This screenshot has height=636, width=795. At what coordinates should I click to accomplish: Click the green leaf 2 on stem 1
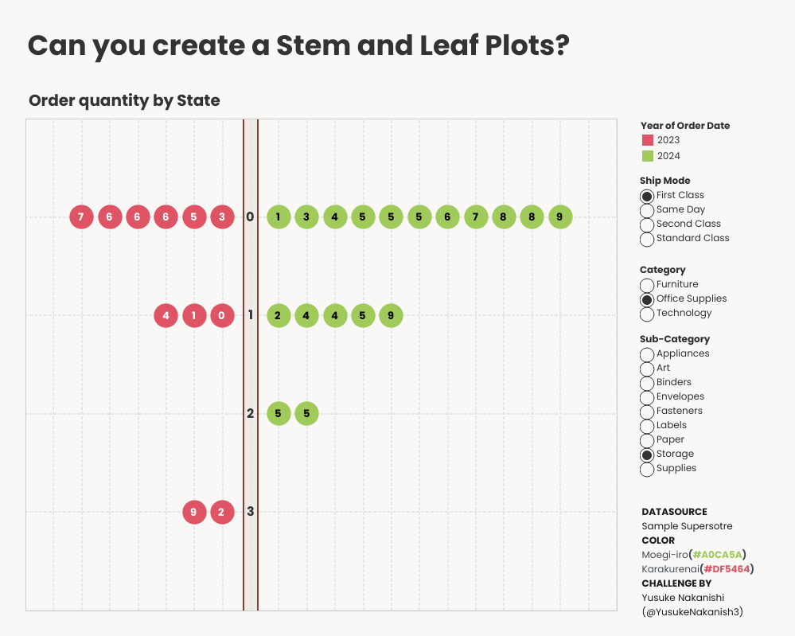[278, 315]
